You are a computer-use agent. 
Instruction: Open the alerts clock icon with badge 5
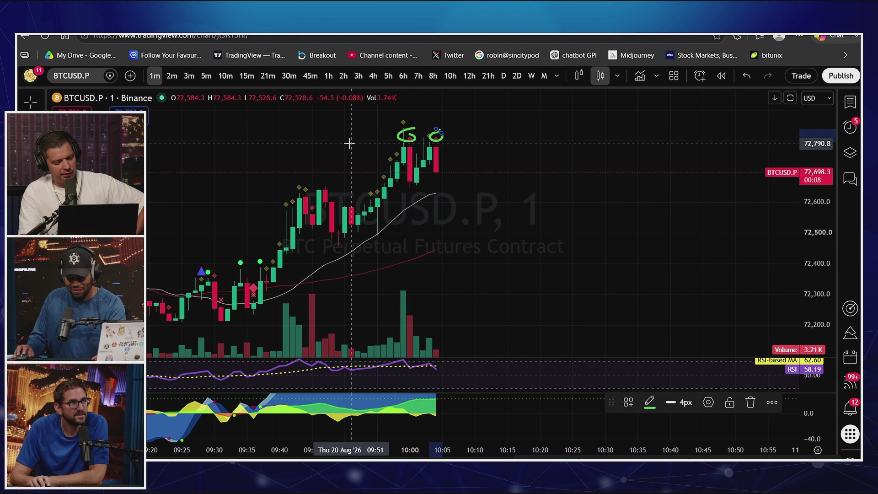pos(850,127)
